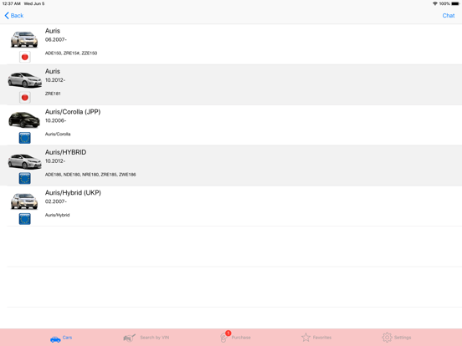Choose the Auris/Corolla (JPP) title

[x=73, y=112]
